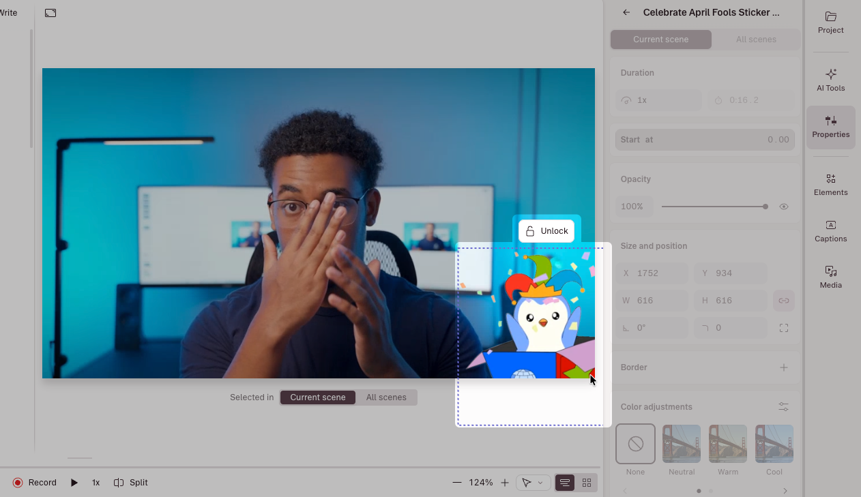Select Current scene under Selected in
Screen dimensions: 861x497
click(x=317, y=397)
